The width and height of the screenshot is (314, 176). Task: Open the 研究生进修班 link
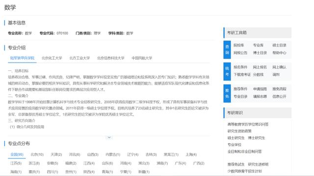tap(258, 164)
